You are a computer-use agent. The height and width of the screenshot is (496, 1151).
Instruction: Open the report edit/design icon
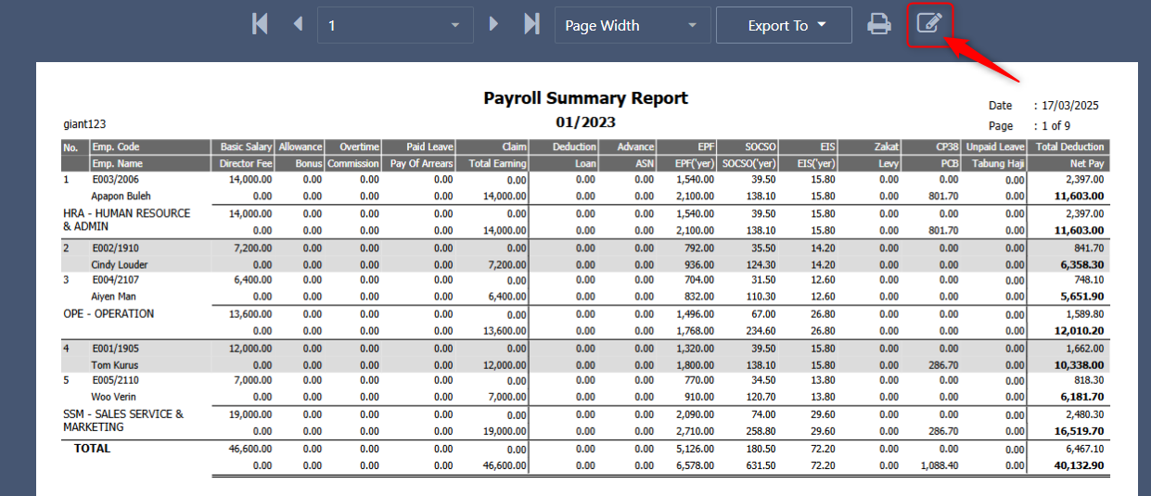929,25
